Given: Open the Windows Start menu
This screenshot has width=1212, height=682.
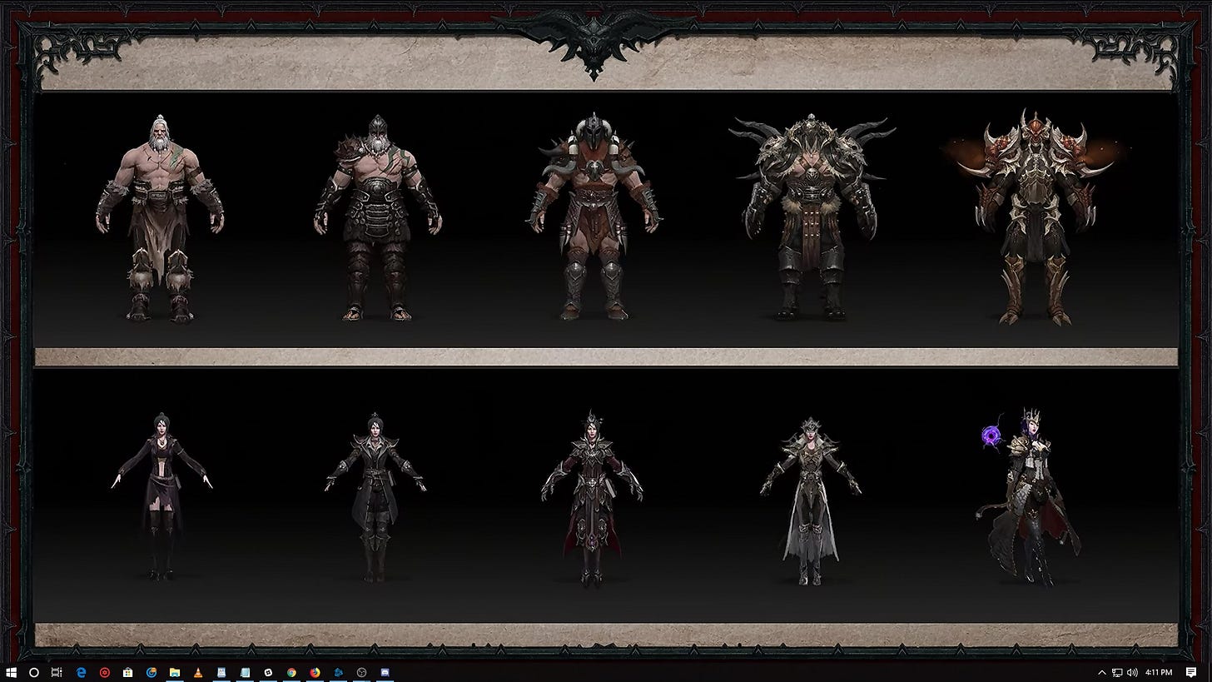Looking at the screenshot, I should (x=11, y=672).
